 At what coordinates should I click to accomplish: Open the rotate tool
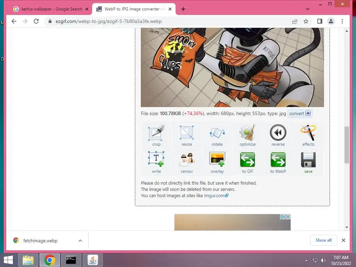[217, 135]
